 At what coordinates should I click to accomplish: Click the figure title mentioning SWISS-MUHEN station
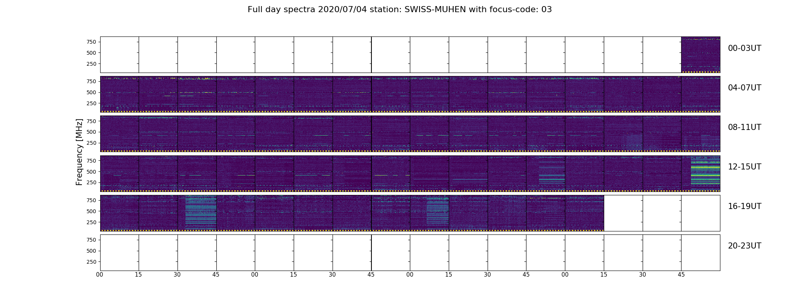coord(400,9)
